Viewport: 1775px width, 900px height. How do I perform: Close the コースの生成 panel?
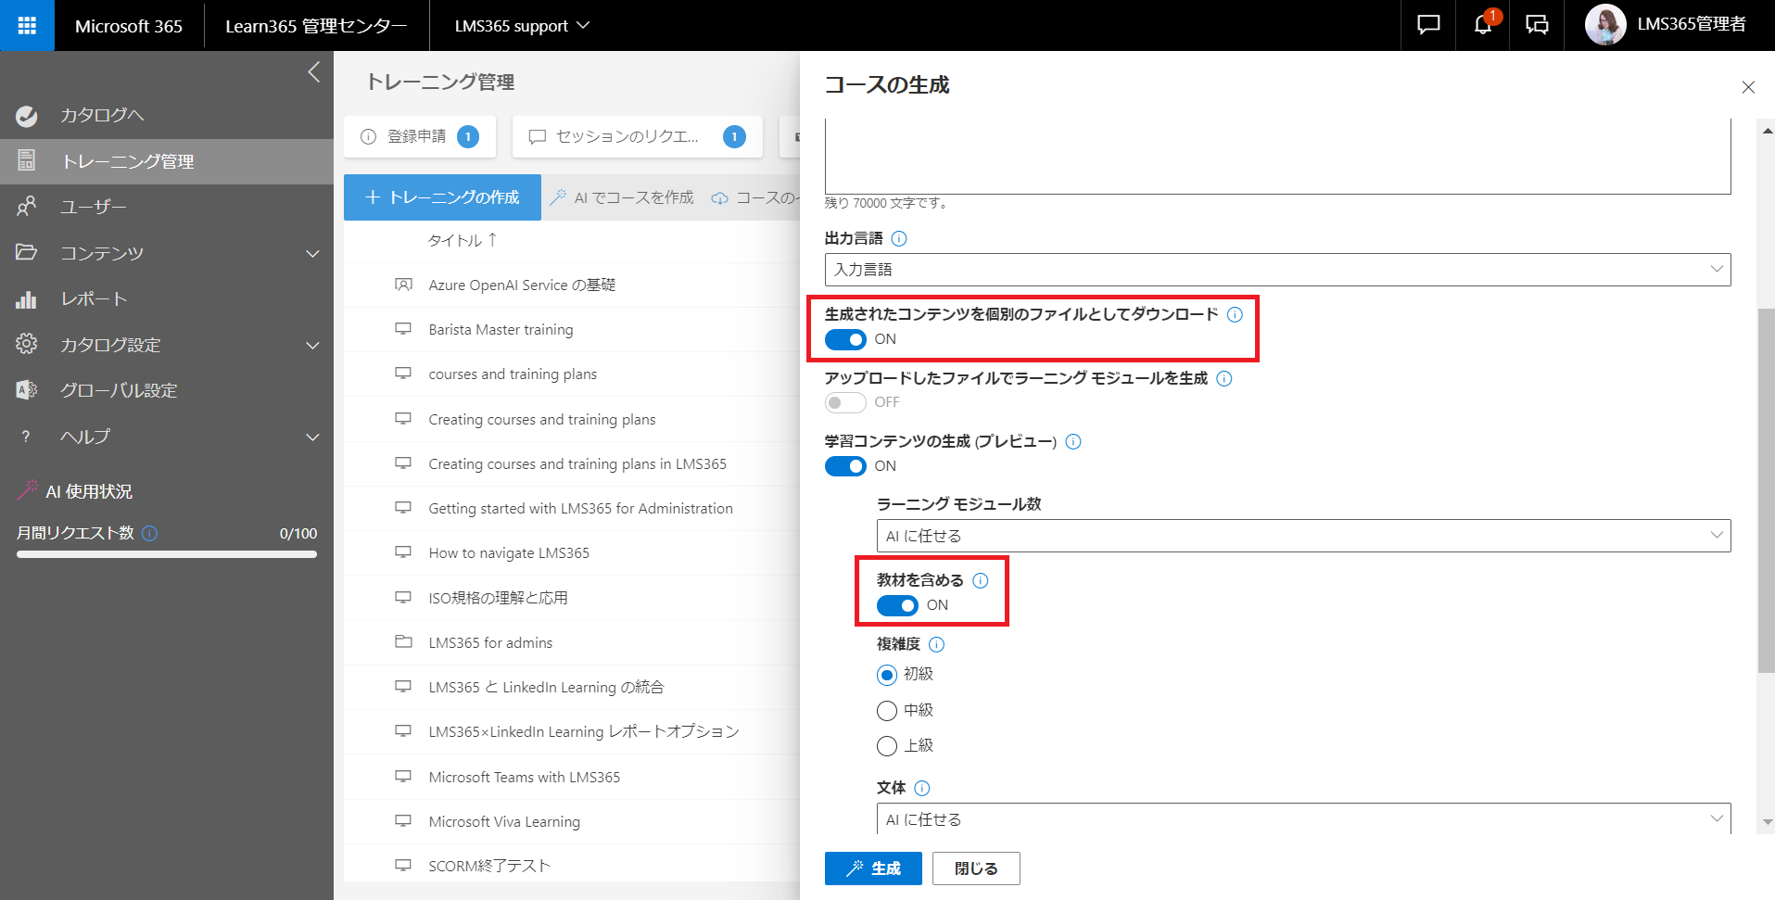click(x=1748, y=87)
